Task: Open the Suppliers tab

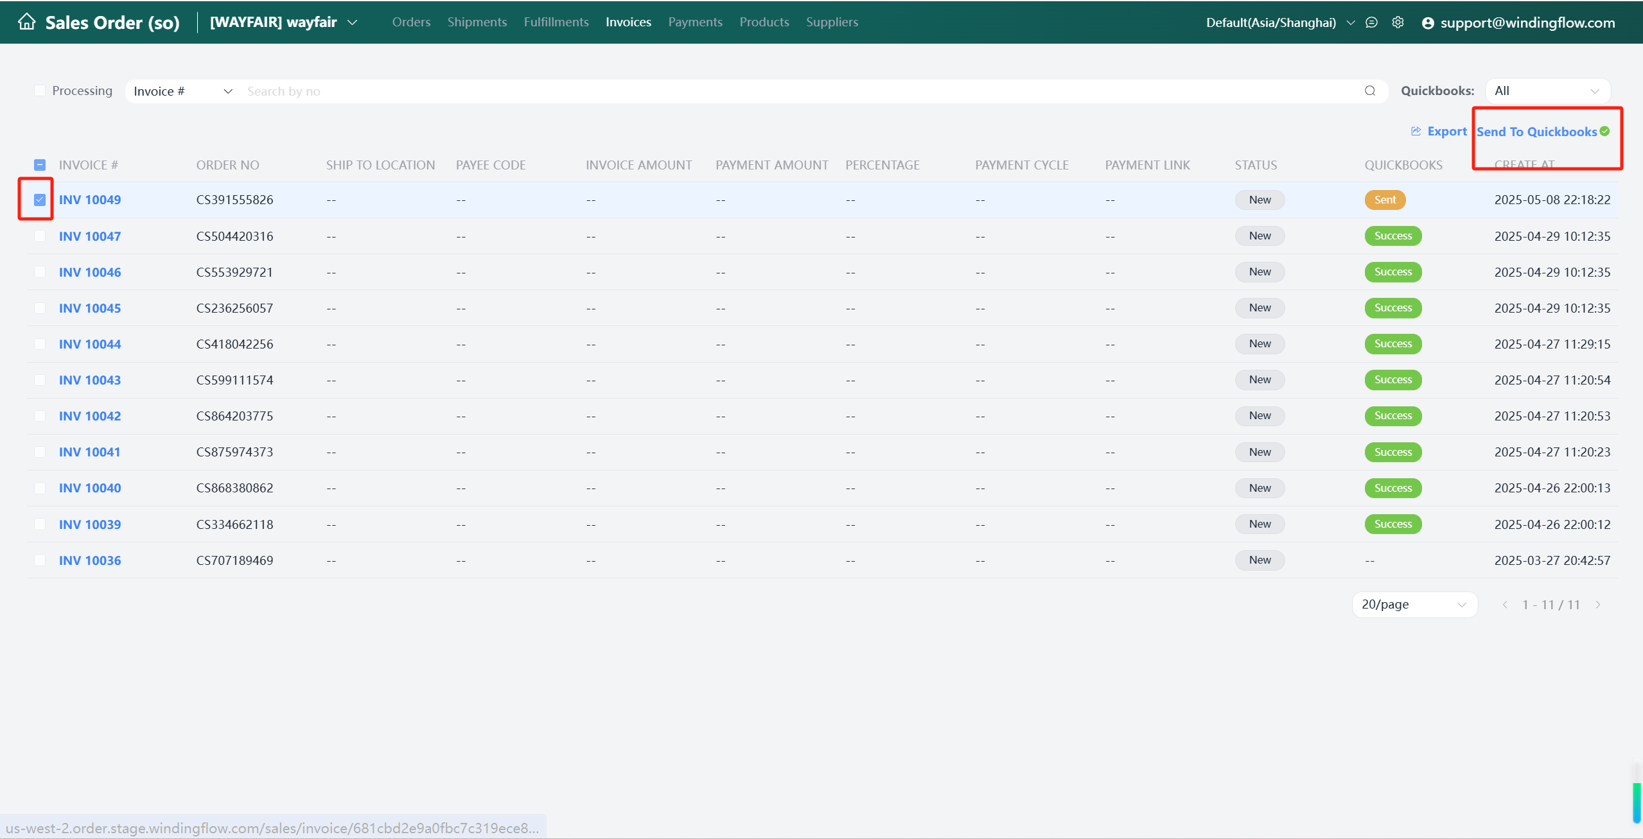Action: (x=832, y=22)
